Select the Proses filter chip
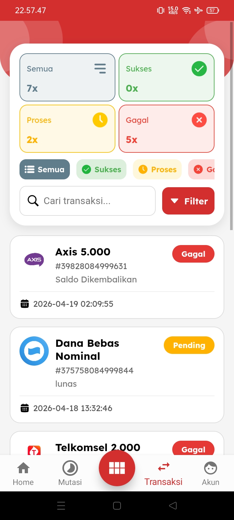This screenshot has height=520, width=234. [x=157, y=169]
